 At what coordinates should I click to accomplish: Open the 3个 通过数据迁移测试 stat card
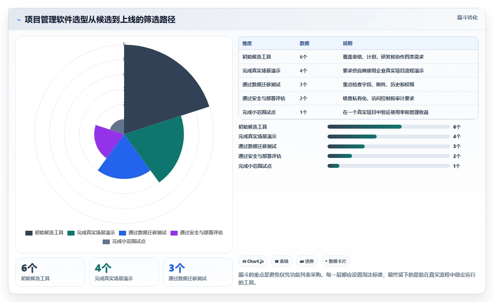198,272
